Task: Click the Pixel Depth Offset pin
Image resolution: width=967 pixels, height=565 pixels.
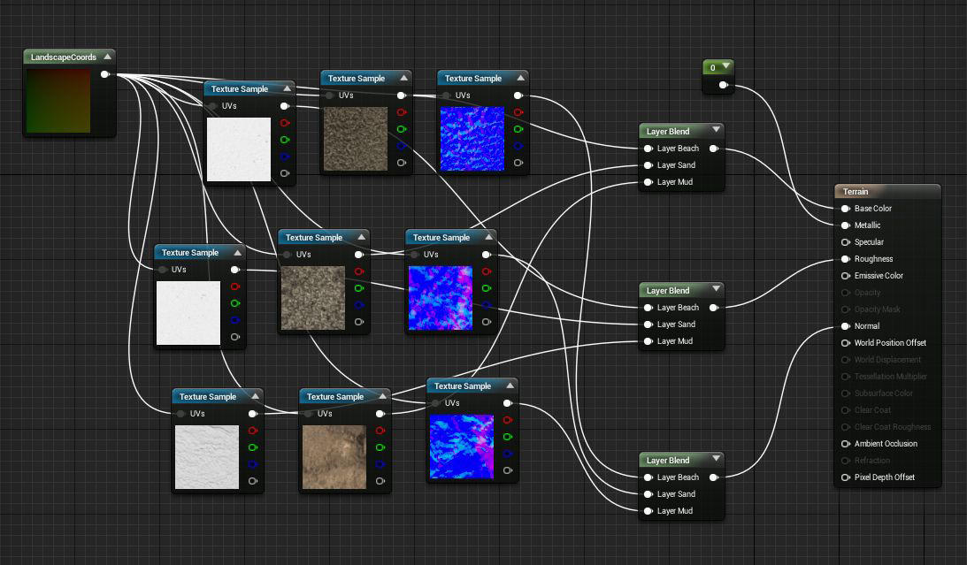Action: [x=846, y=477]
